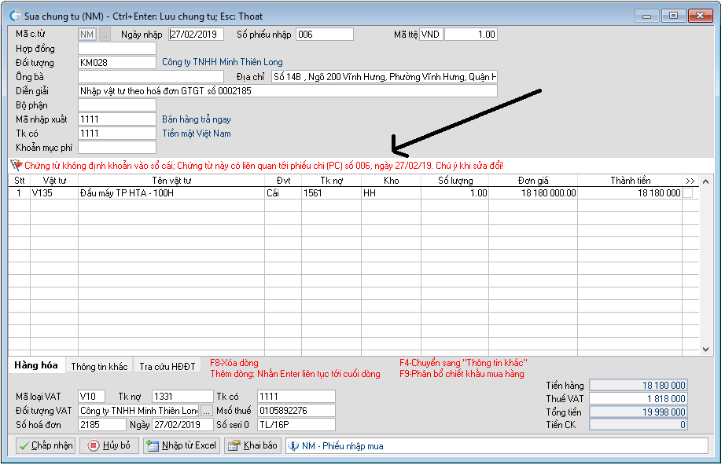The image size is (725, 465).
Task: Select the unit cell 'Cái'
Action: coord(283,193)
